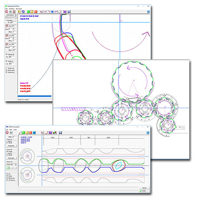
Task: Click the Confirm button
Action: [x=144, y=191]
